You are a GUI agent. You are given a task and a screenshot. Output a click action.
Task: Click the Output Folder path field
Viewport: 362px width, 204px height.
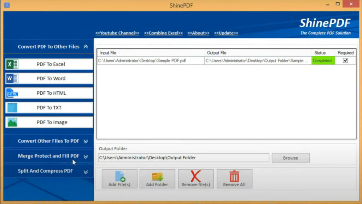183,158
